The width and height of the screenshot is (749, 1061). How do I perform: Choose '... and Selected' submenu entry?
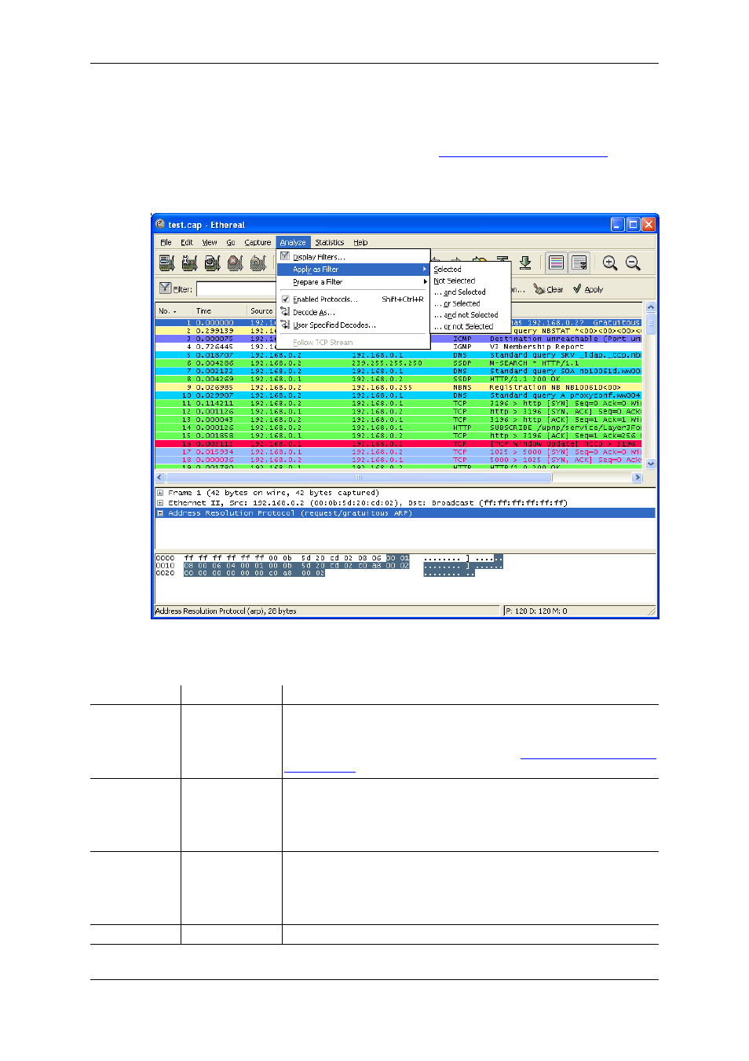point(471,292)
